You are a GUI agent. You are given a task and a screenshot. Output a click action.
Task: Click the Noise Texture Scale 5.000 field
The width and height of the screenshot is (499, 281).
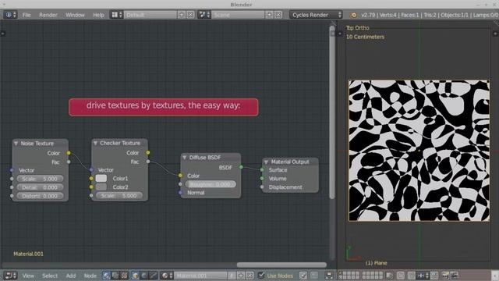coord(40,179)
